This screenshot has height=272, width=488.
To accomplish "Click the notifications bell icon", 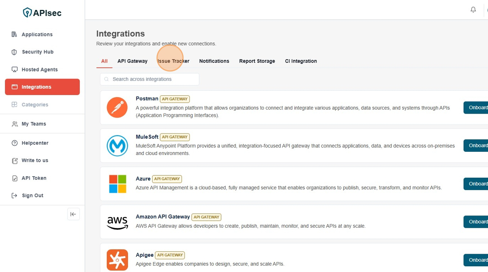I will pos(473,10).
